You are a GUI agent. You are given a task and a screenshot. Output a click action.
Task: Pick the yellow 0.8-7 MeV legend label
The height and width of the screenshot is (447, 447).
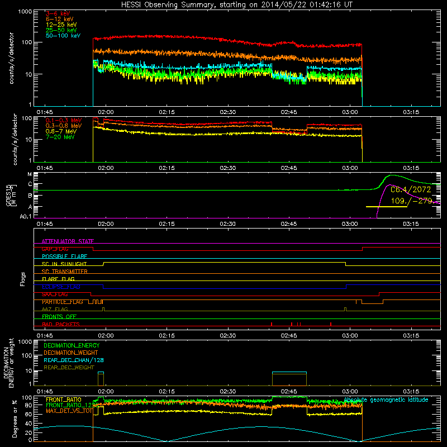(x=61, y=131)
